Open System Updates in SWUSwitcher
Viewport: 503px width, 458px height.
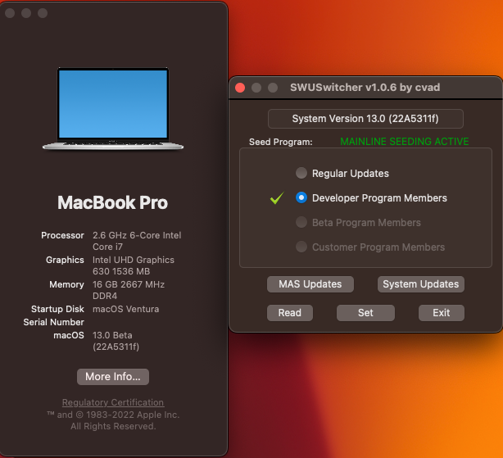420,284
